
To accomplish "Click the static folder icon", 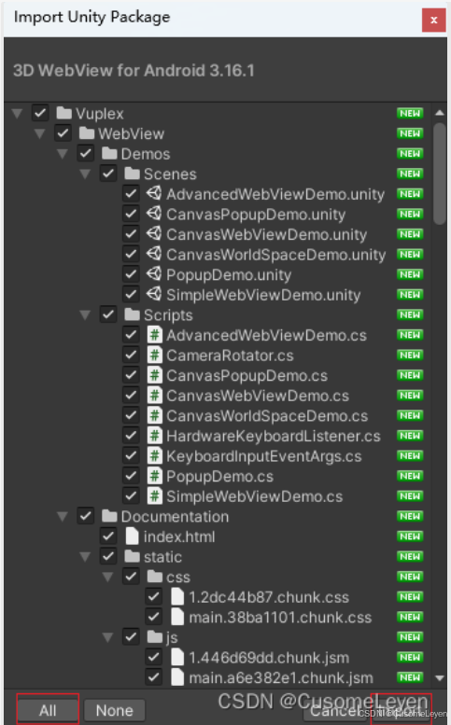I will (132, 556).
